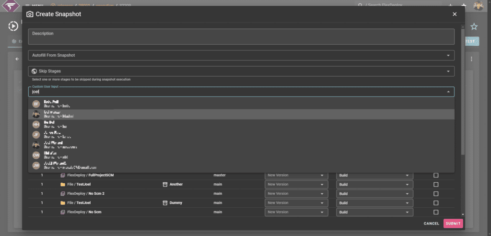Close the Create Snapshot dialog with X
Viewport: 491px width, 236px height.
point(455,14)
